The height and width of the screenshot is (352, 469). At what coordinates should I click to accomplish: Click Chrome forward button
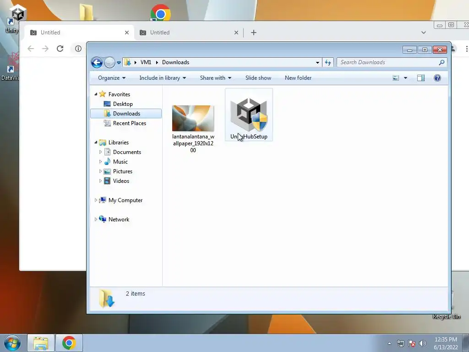[45, 49]
